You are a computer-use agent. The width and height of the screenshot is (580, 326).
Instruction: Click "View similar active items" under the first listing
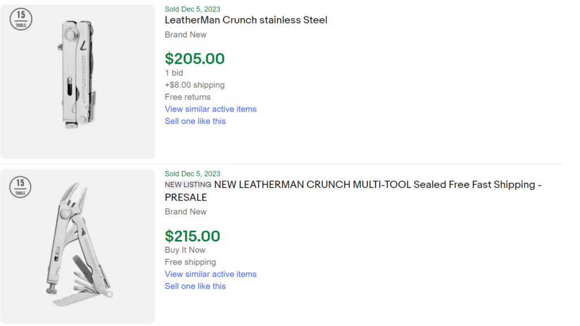(210, 109)
